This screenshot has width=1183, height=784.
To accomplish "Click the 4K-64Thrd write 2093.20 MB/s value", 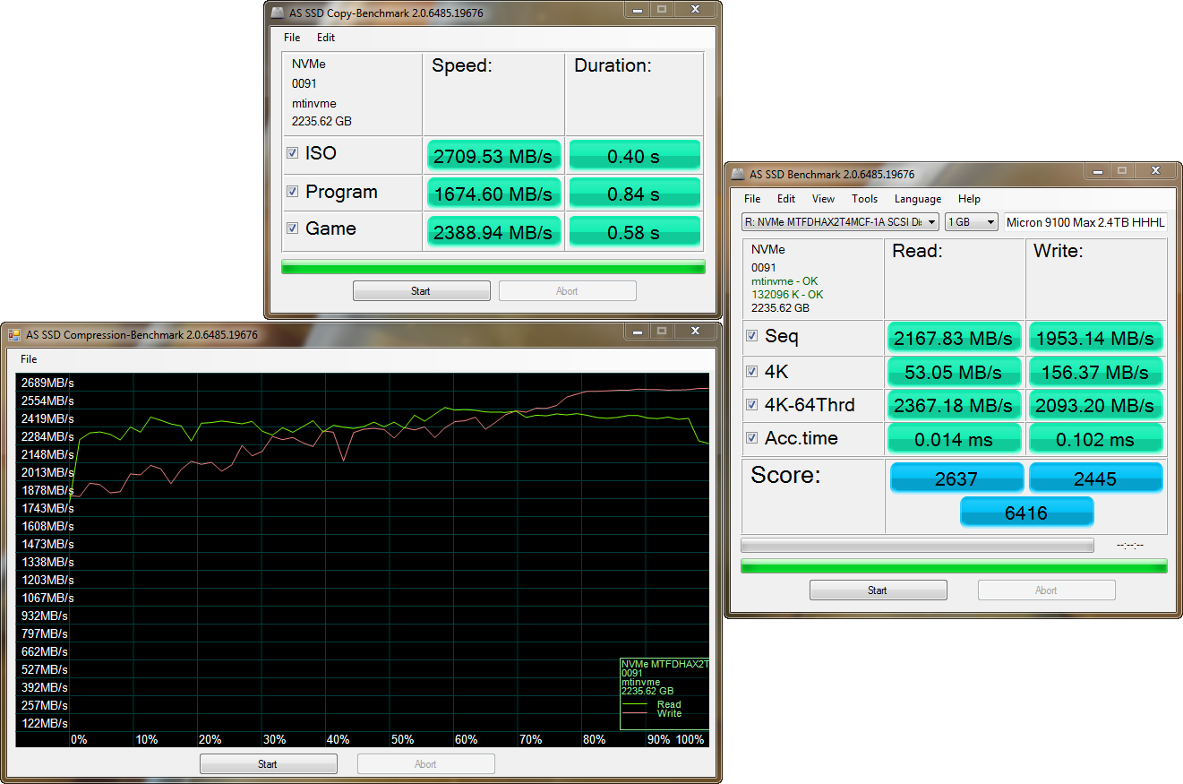I will pos(1095,405).
